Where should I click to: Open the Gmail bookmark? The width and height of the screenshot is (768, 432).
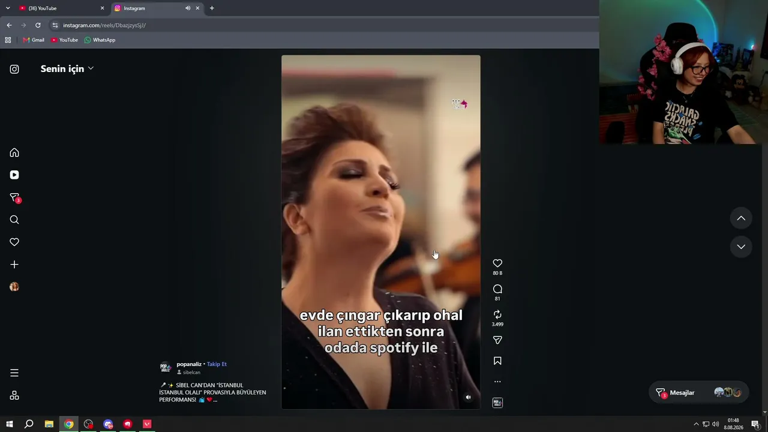pyautogui.click(x=34, y=40)
